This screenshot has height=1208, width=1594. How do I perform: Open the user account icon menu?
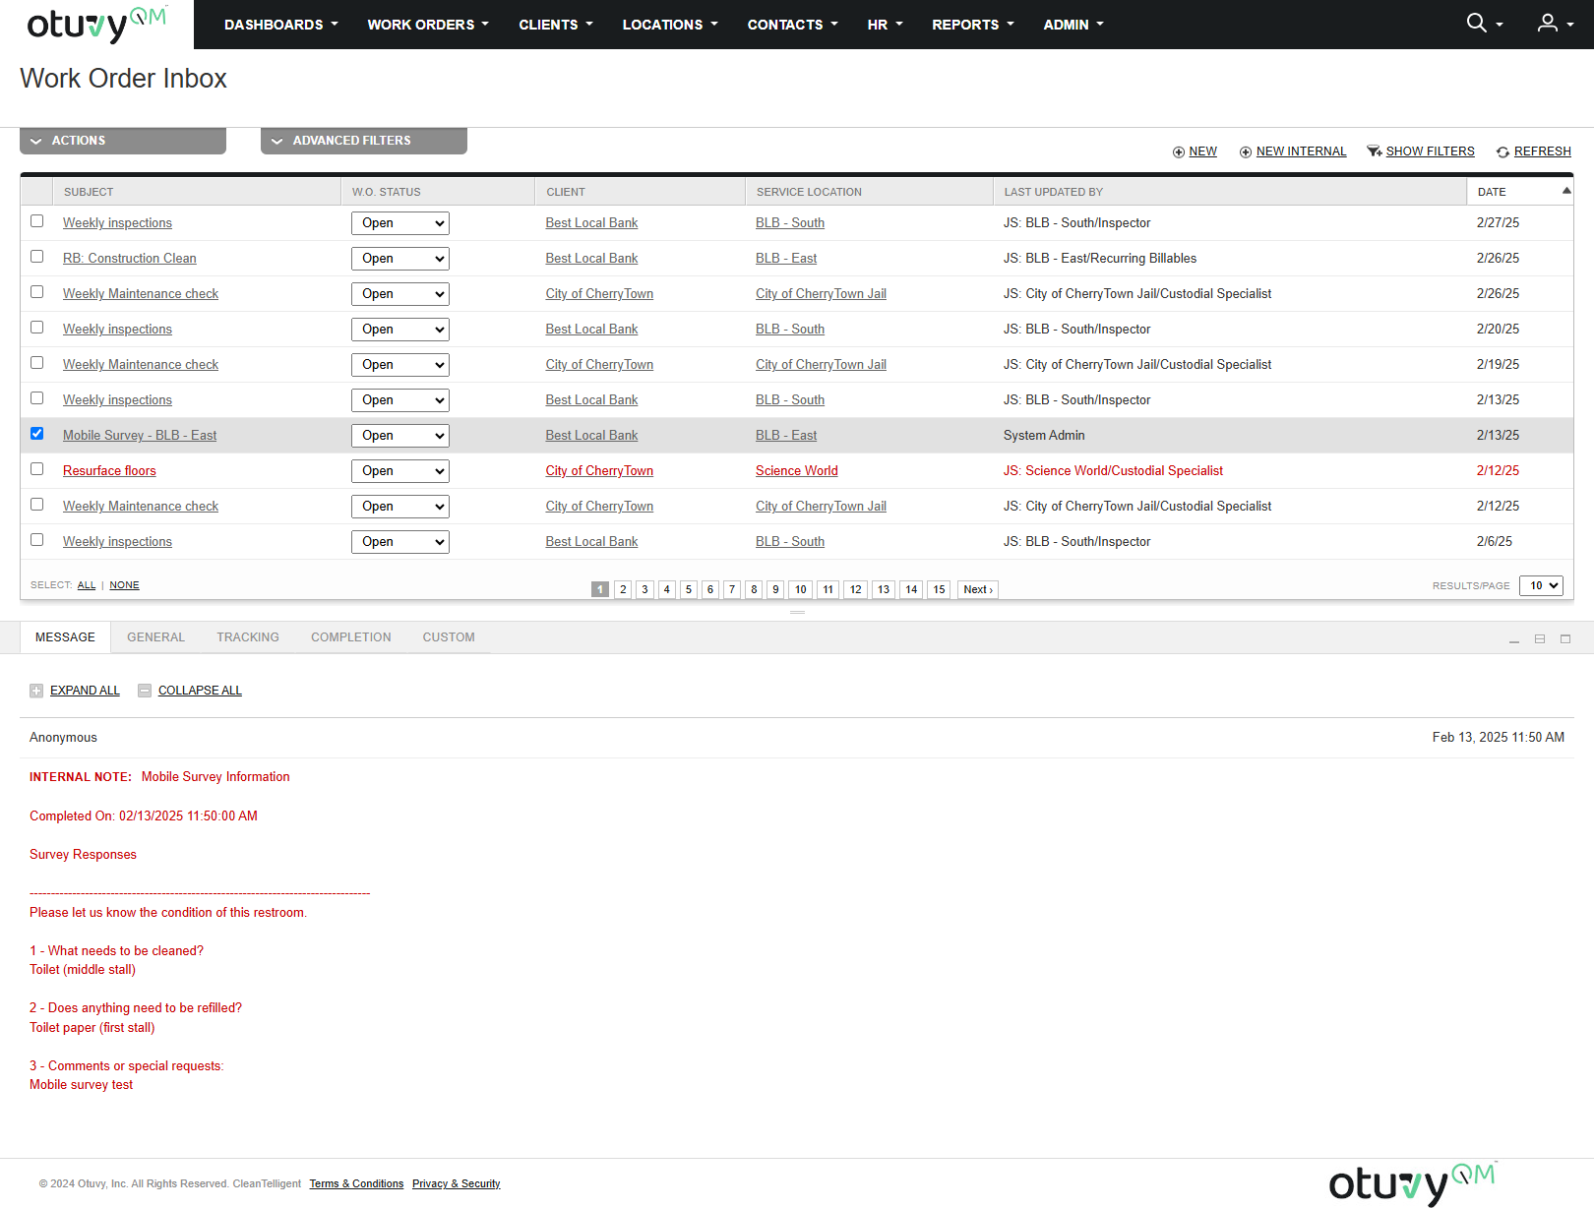point(1548,23)
